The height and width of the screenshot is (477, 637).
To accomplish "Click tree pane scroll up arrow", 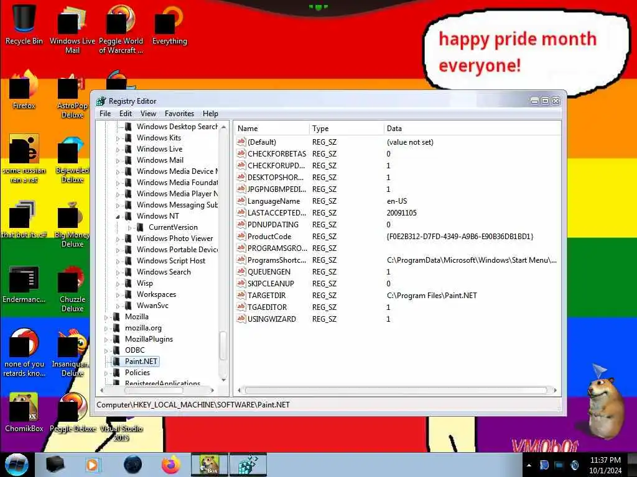I will (223, 127).
